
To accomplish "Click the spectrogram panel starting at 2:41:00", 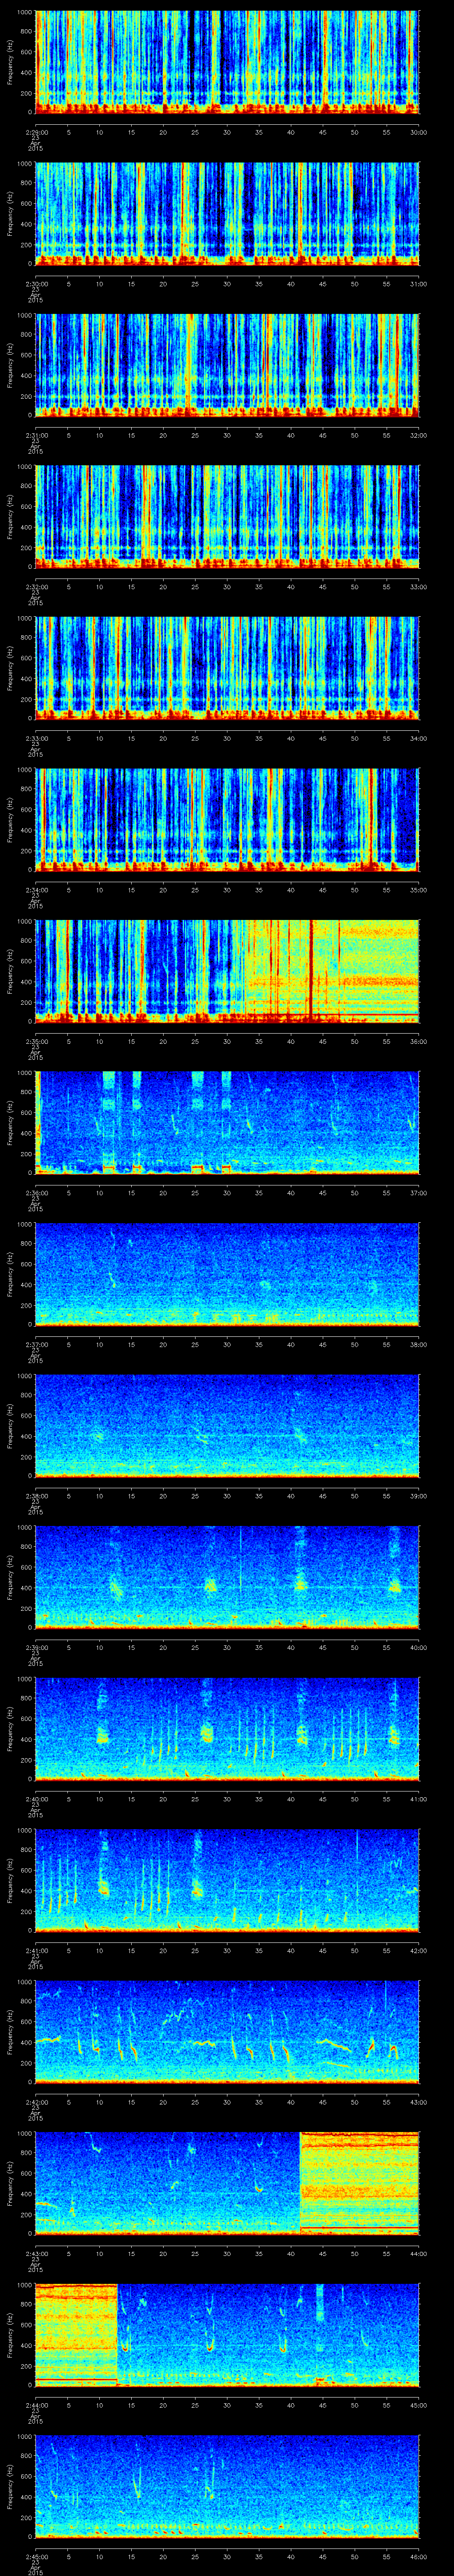I will (227, 1880).
